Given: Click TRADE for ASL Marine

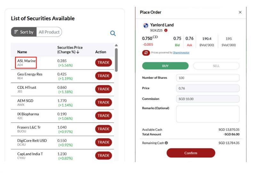Looking at the screenshot, I should pyautogui.click(x=103, y=63).
